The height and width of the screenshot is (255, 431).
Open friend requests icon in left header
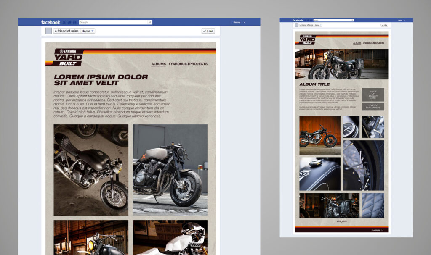click(x=64, y=22)
